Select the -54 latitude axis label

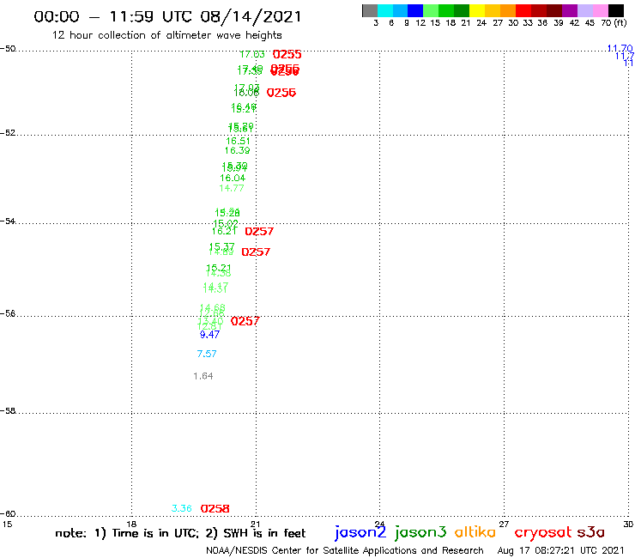click(8, 221)
